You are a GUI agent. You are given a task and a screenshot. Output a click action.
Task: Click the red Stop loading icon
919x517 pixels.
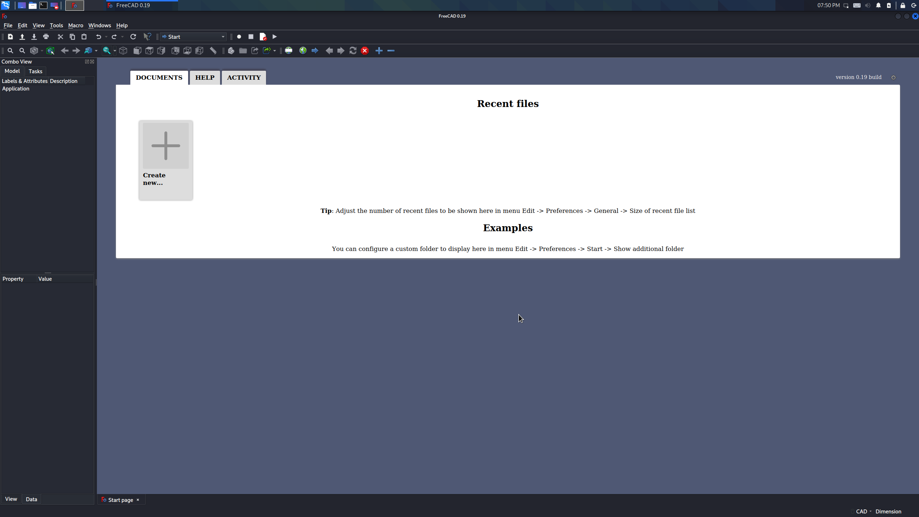click(x=365, y=51)
